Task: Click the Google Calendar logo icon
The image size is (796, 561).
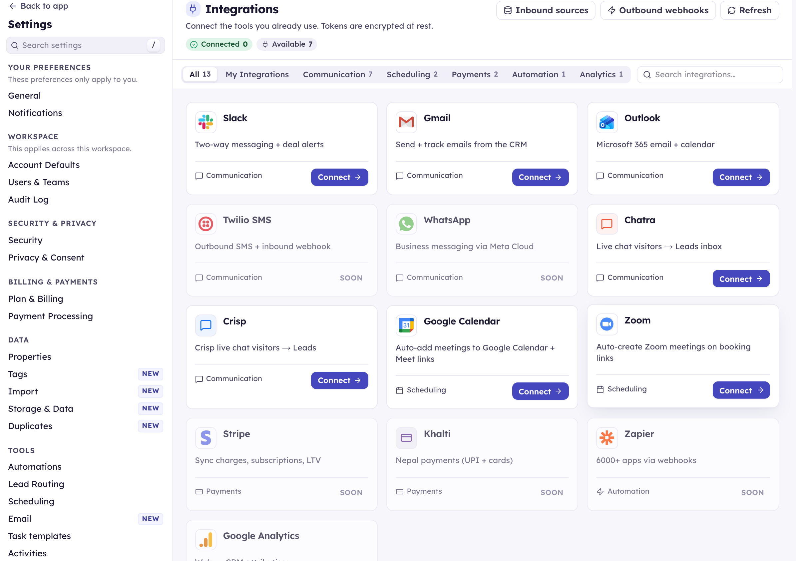Action: (x=406, y=325)
